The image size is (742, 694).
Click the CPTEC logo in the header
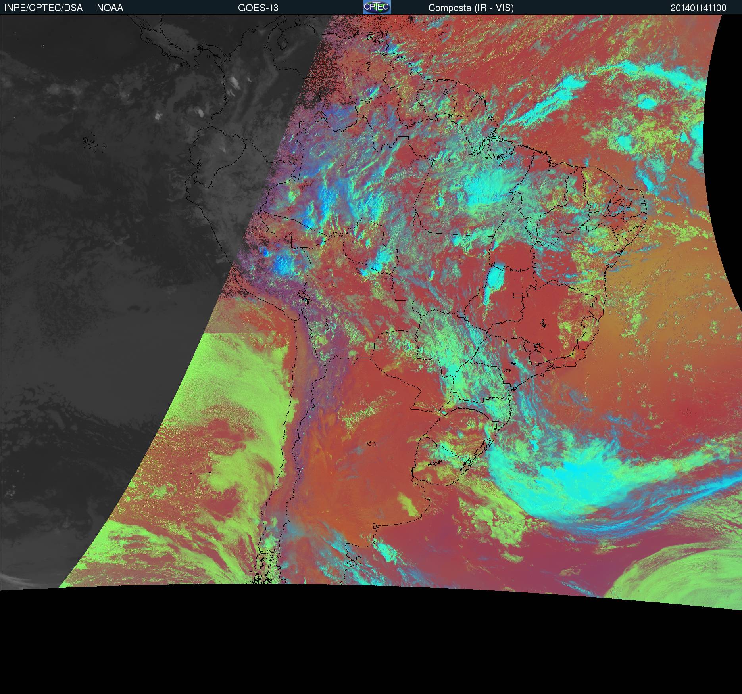tap(377, 7)
